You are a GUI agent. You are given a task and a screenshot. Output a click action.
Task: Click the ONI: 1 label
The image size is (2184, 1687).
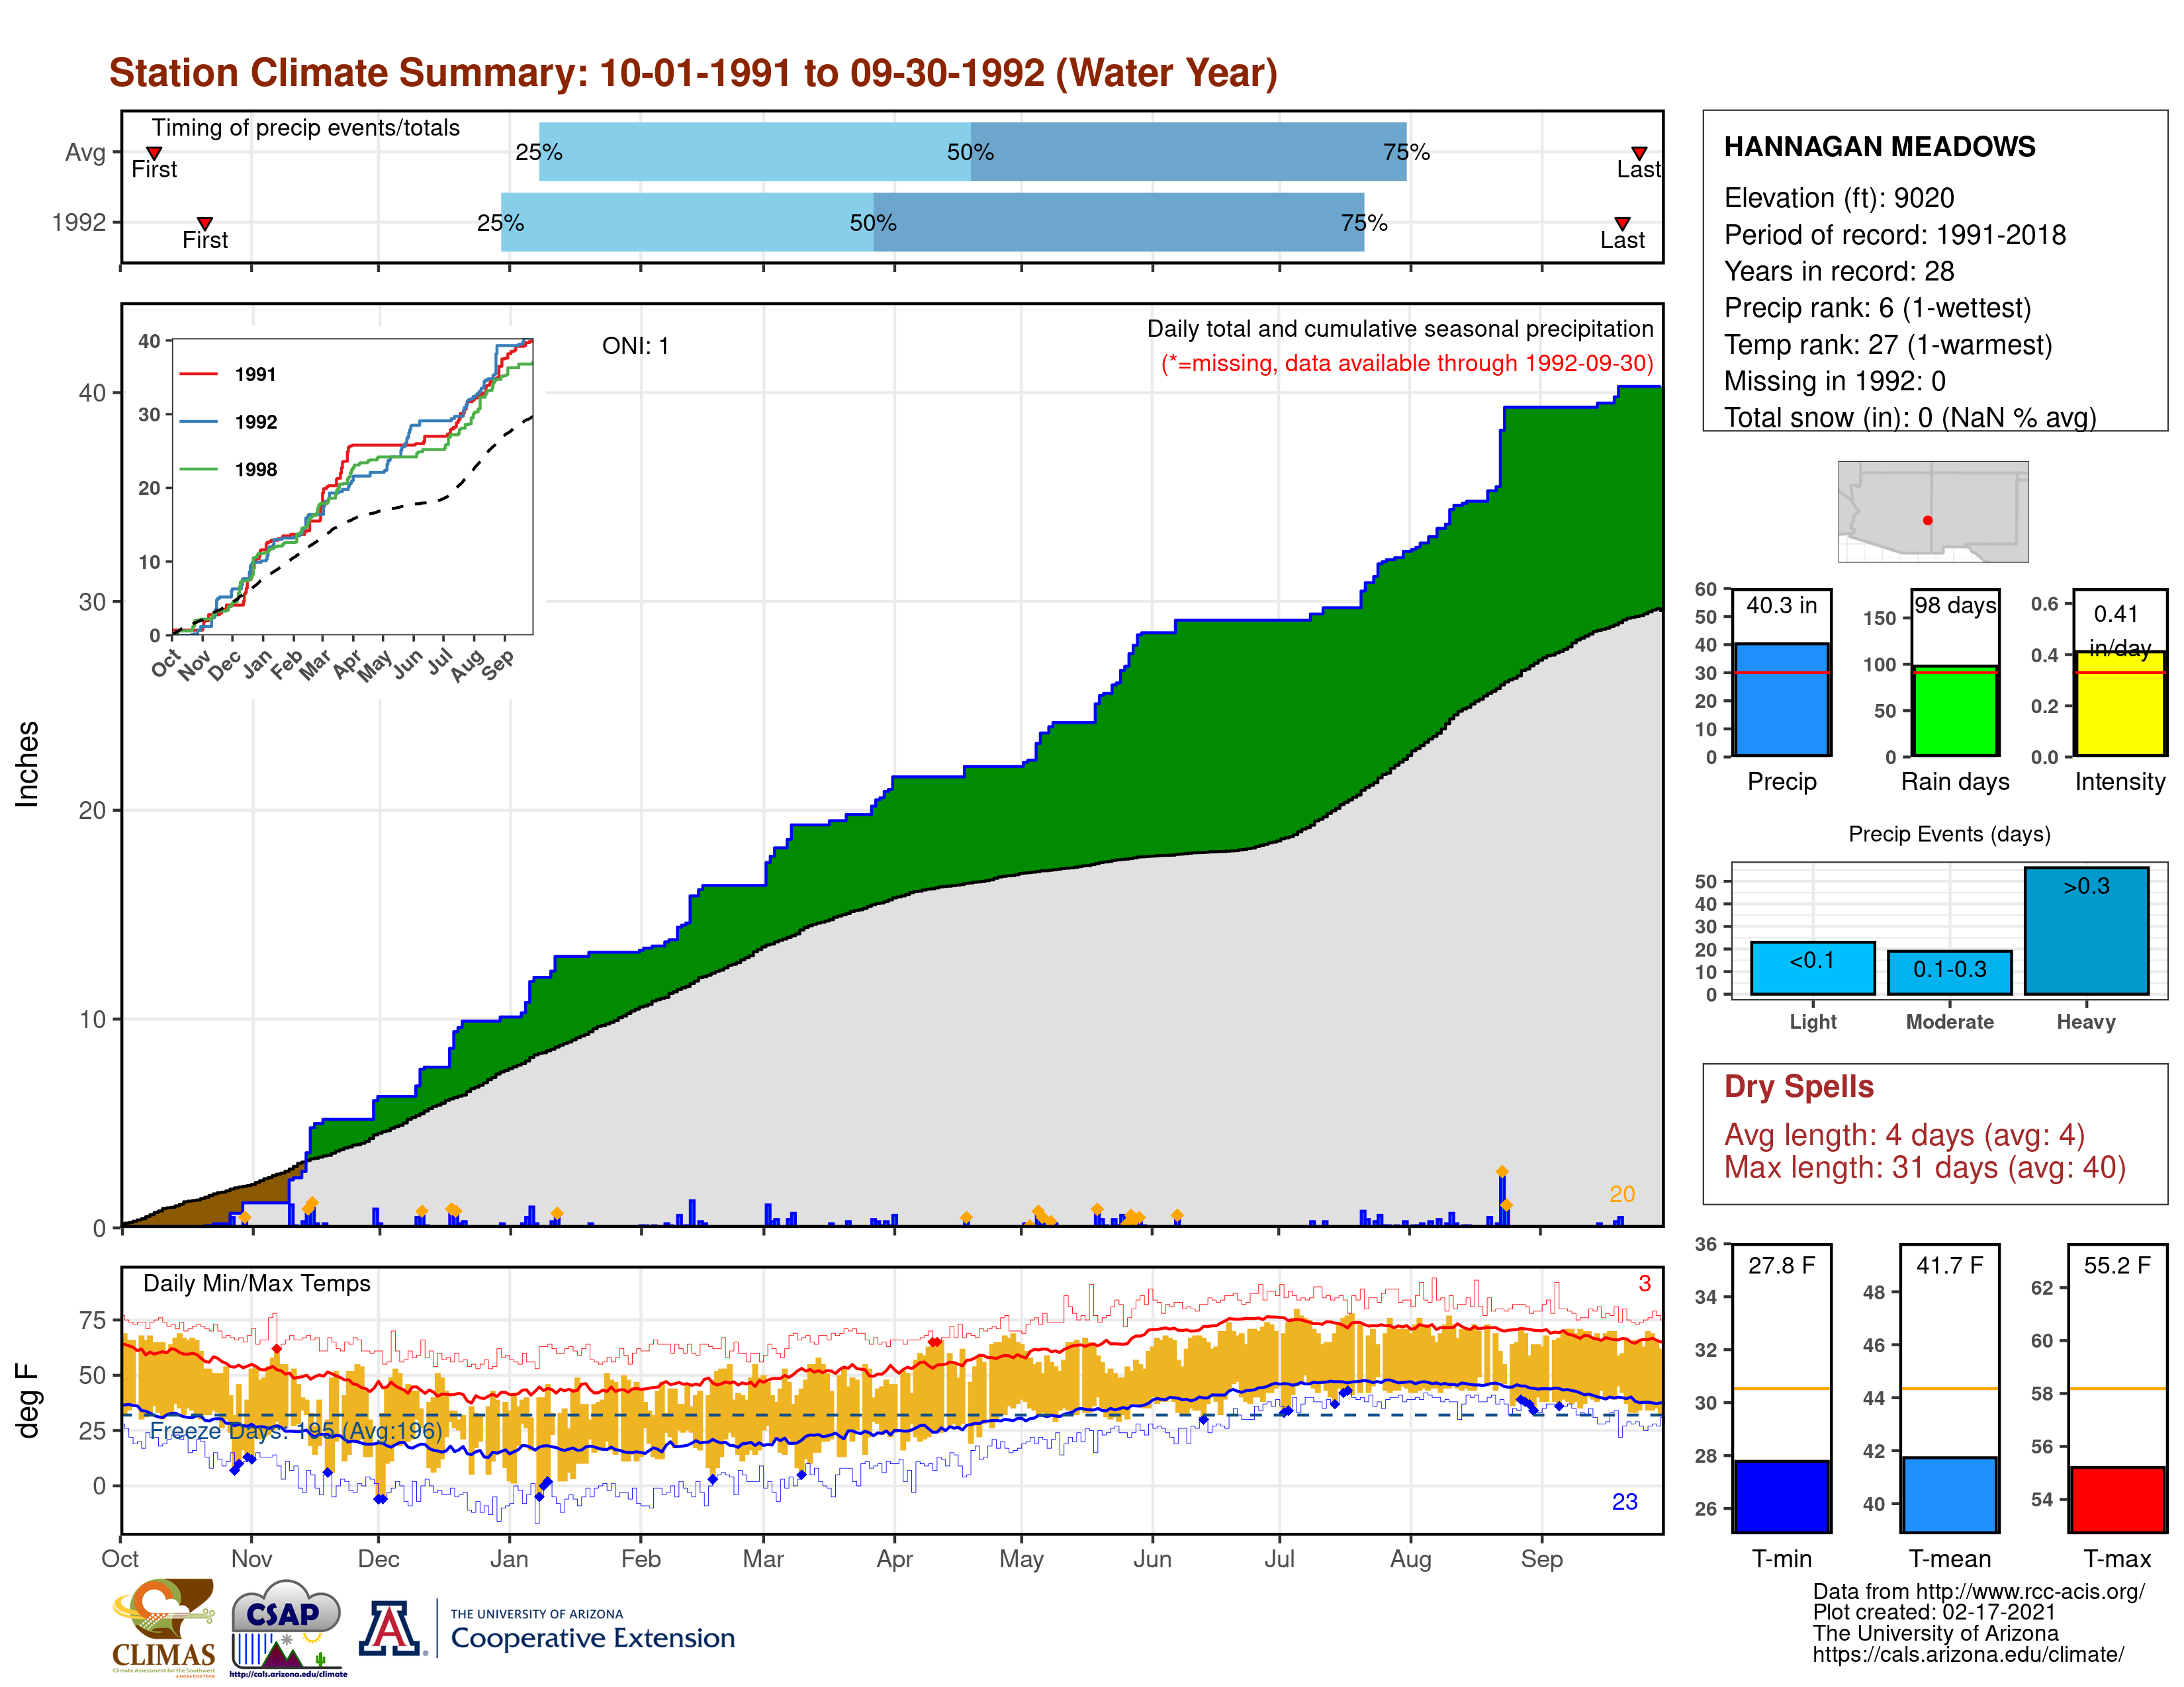tap(635, 346)
